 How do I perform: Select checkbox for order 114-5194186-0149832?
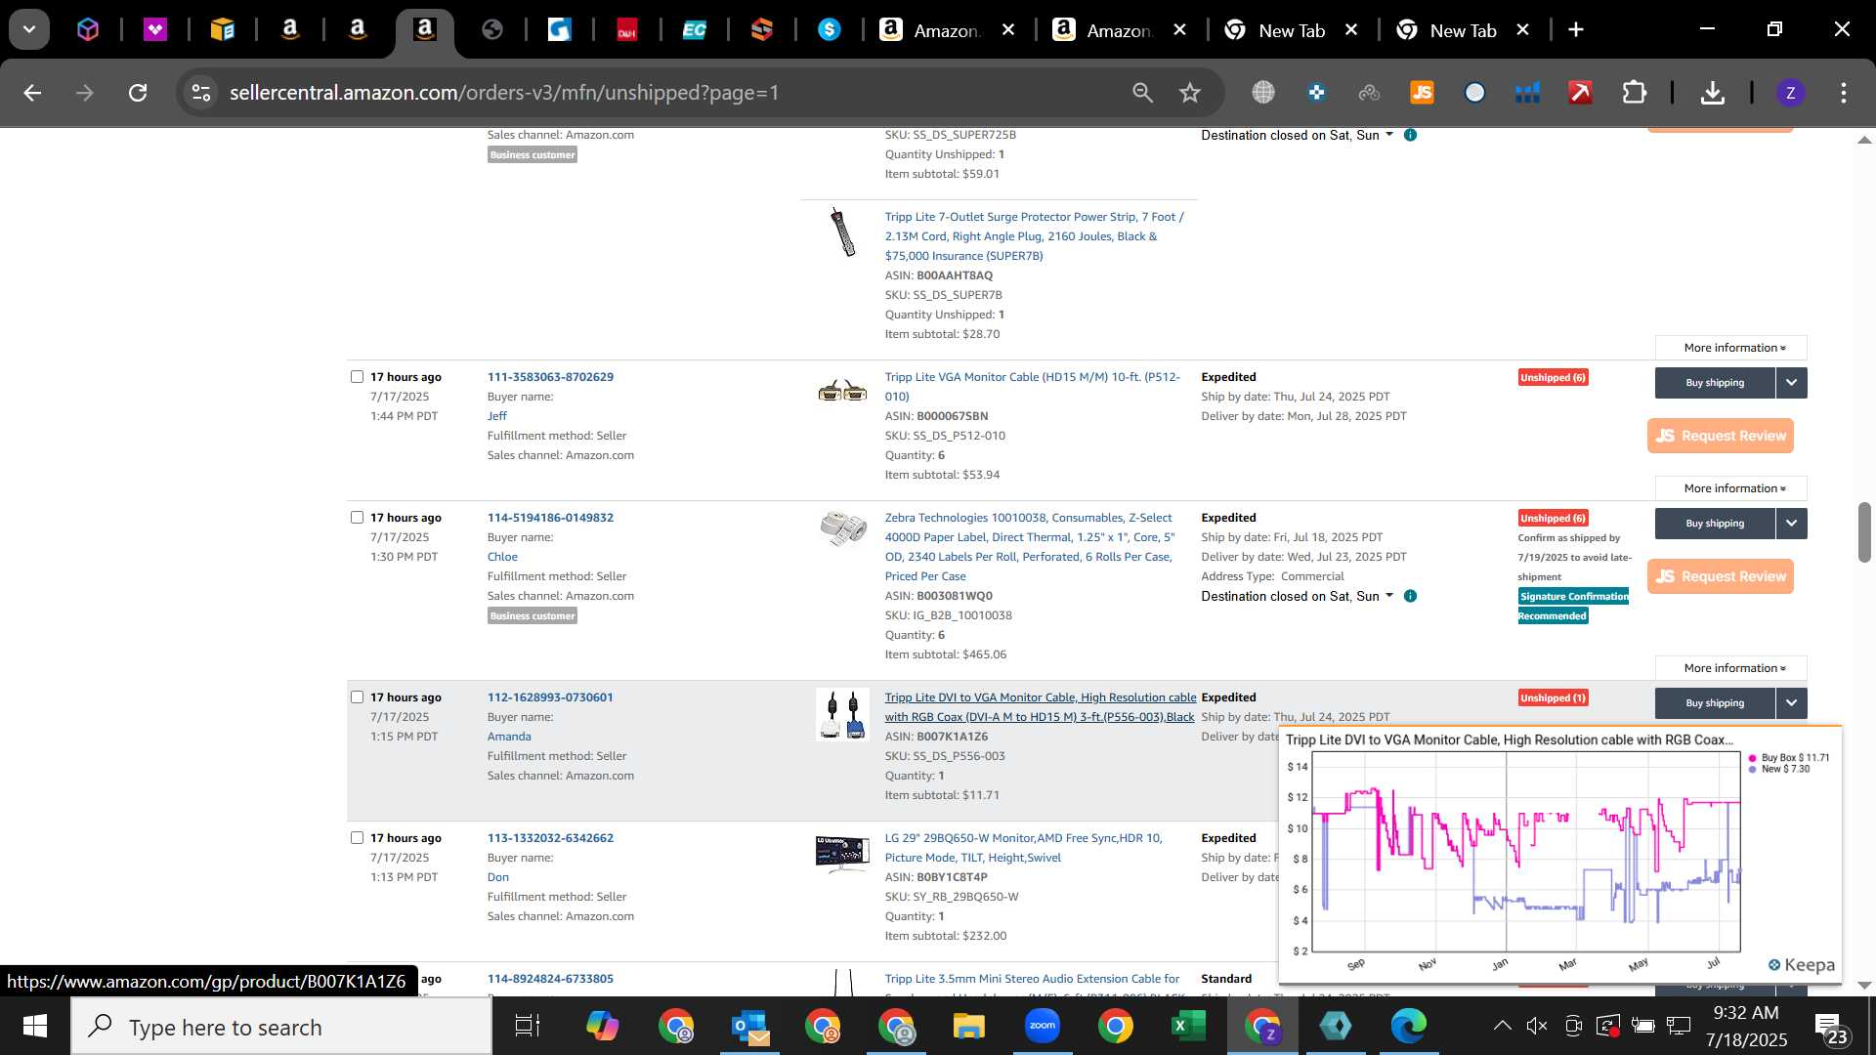357,518
